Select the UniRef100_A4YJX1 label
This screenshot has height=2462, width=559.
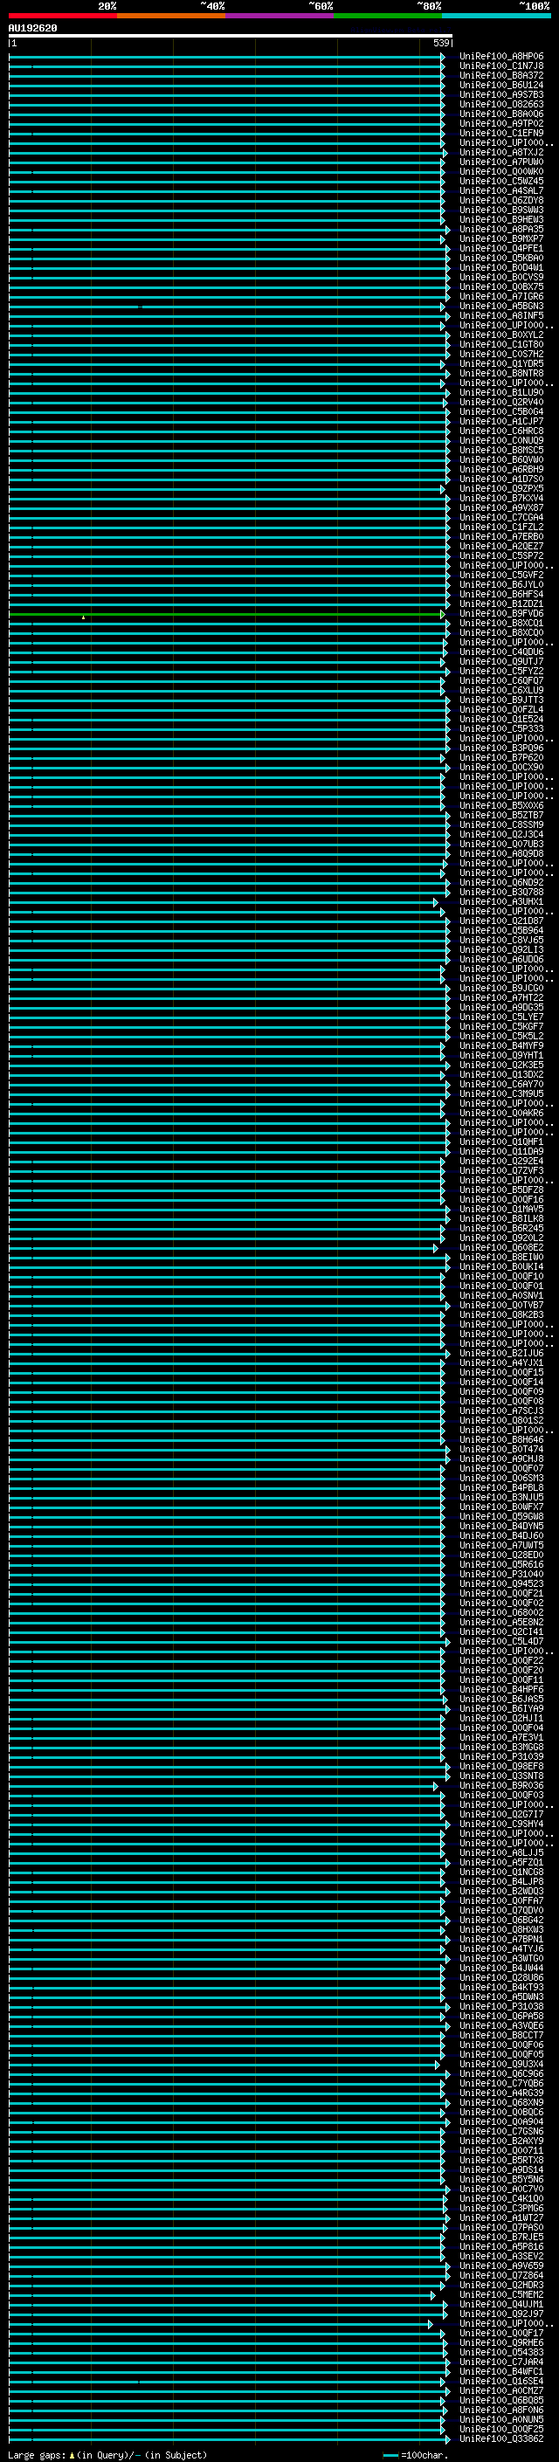pyautogui.click(x=501, y=1363)
